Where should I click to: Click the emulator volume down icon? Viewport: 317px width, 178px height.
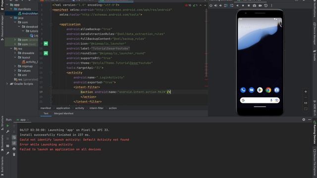(220, 5)
